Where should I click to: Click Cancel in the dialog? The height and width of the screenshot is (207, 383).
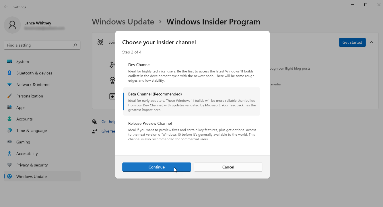[x=228, y=167]
